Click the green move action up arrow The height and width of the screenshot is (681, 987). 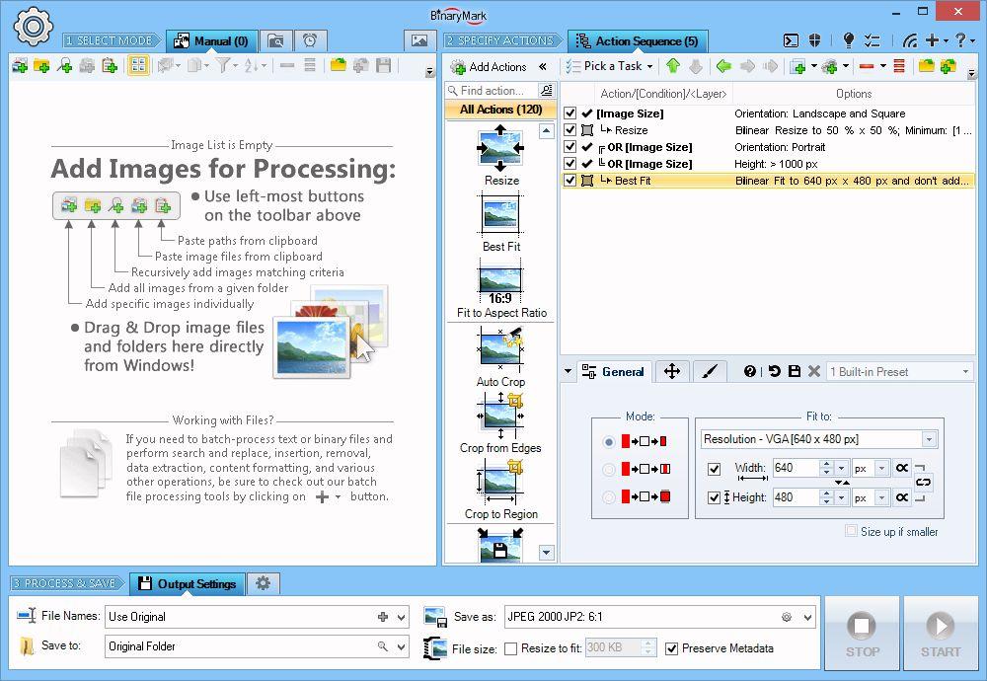[x=673, y=66]
